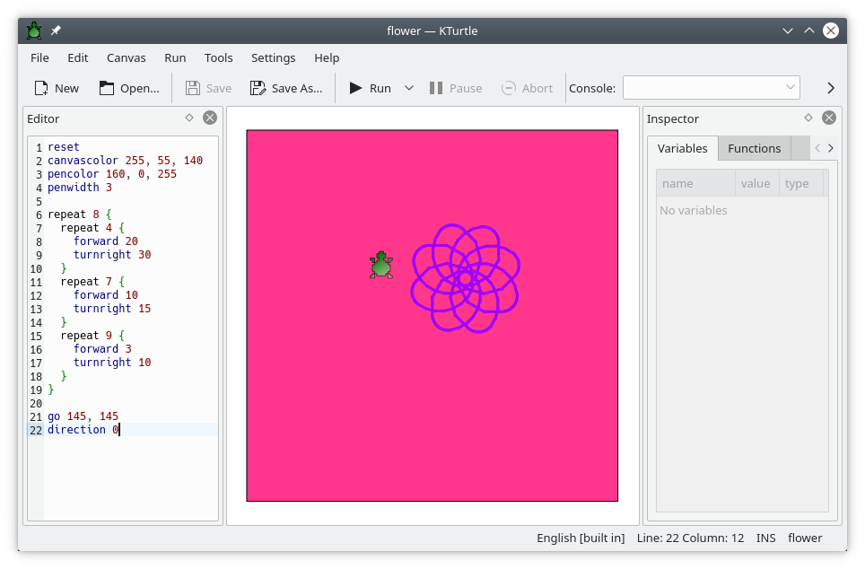865x569 pixels.
Task: Expand the toolbar overflow chevron
Action: (x=830, y=88)
